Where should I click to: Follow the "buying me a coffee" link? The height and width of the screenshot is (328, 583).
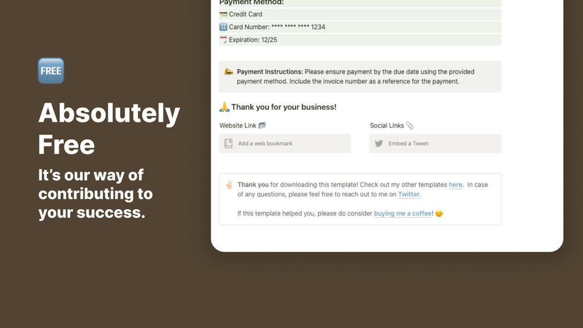[403, 214]
